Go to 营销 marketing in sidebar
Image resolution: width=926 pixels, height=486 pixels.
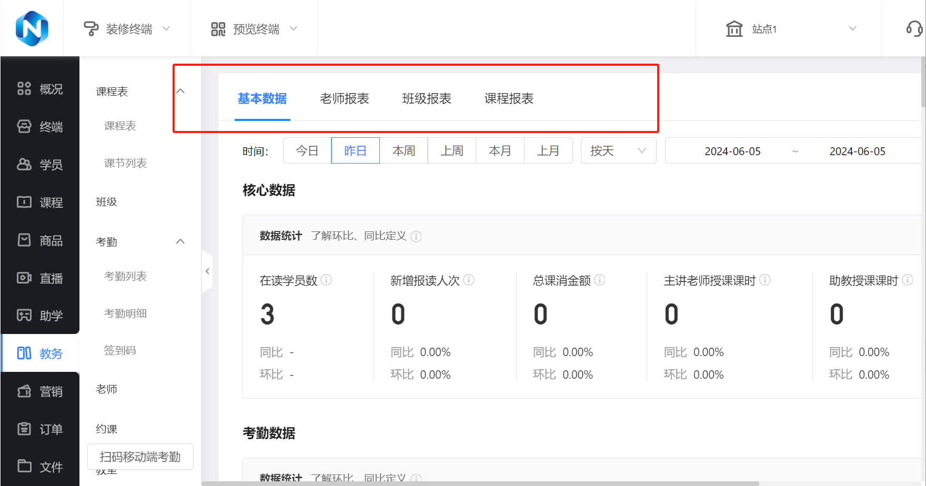pos(40,391)
